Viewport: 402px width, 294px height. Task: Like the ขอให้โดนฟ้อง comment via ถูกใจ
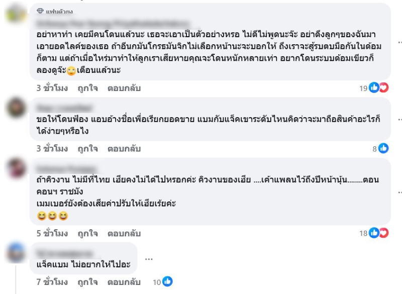(x=87, y=149)
